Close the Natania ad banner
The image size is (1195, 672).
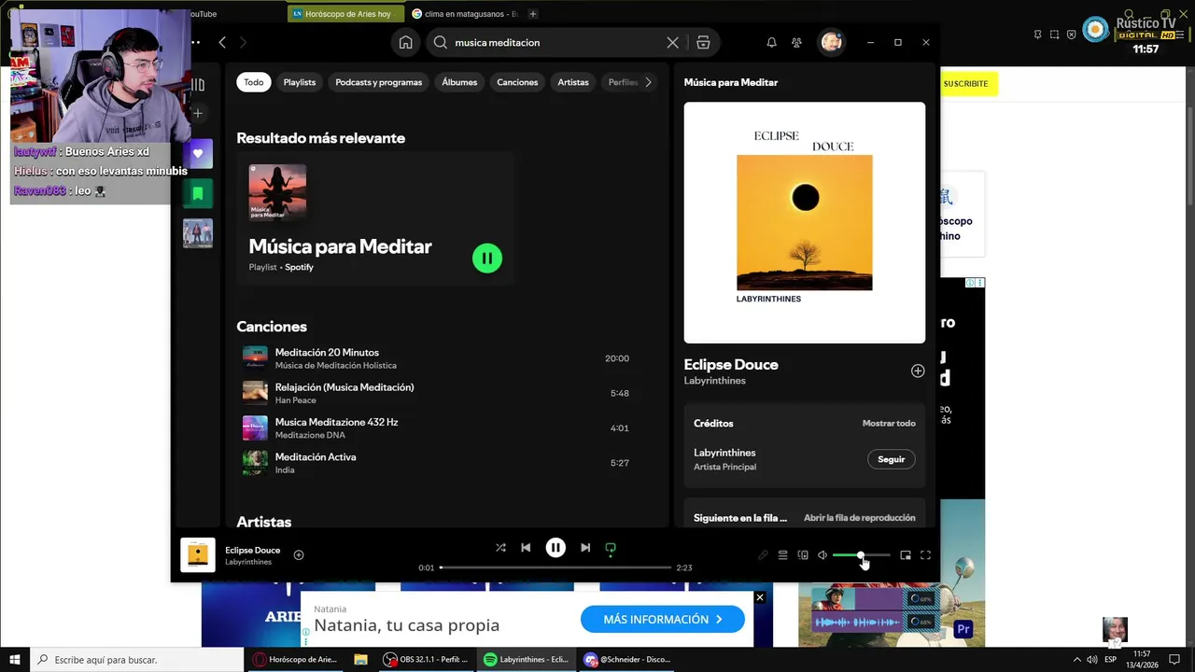coord(760,597)
